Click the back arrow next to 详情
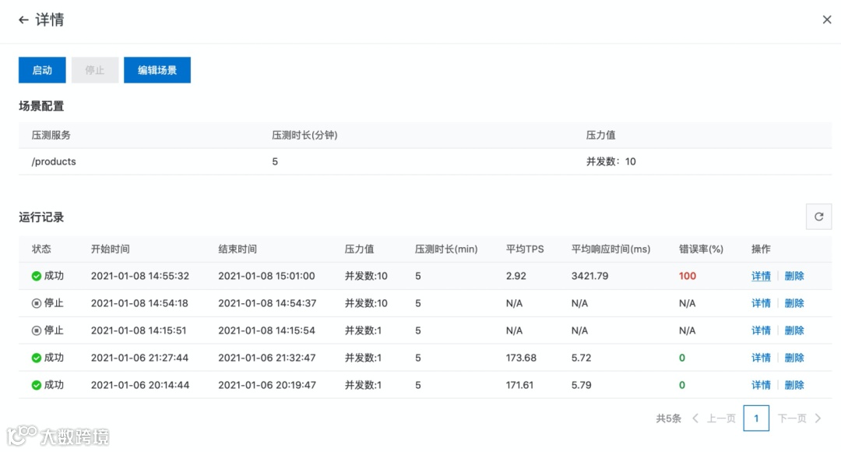The height and width of the screenshot is (452, 841). click(23, 19)
